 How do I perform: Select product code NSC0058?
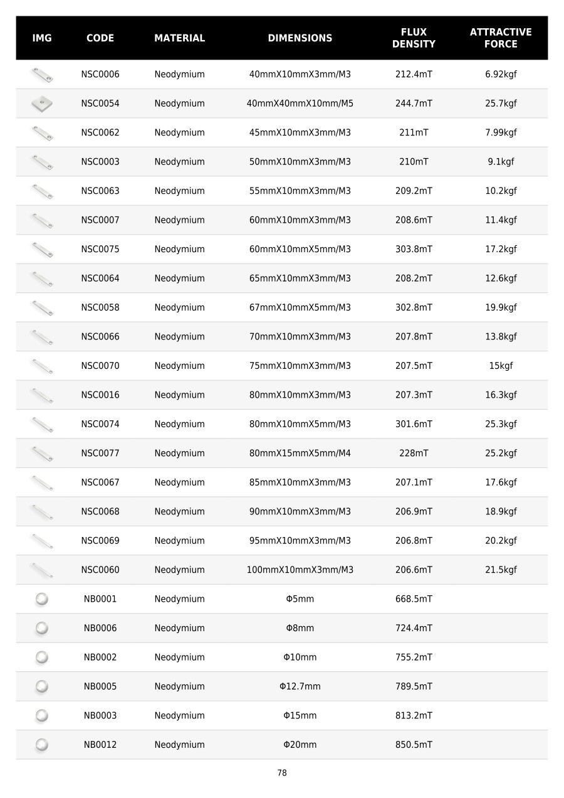coord(100,307)
